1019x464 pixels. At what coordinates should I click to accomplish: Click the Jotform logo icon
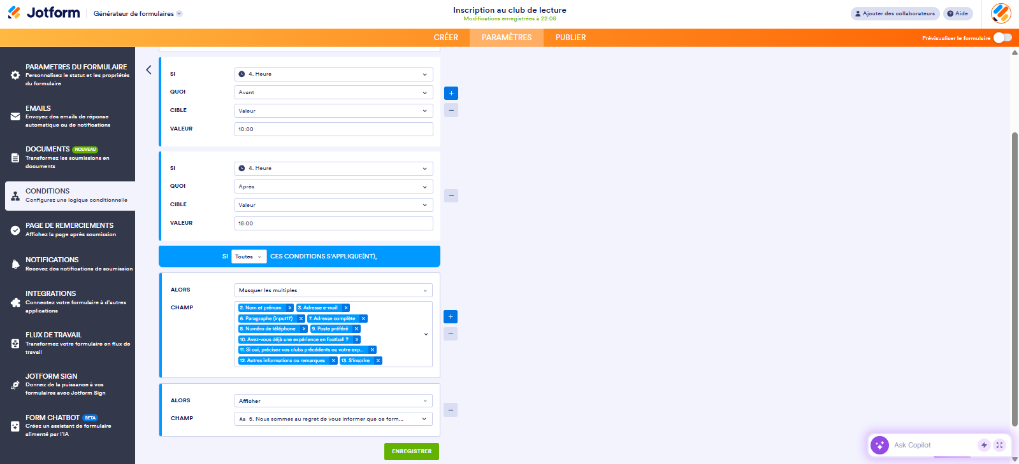[x=14, y=13]
